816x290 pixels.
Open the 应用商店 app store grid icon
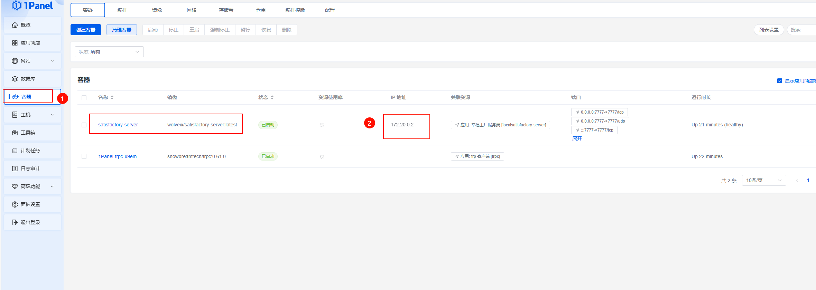(15, 43)
